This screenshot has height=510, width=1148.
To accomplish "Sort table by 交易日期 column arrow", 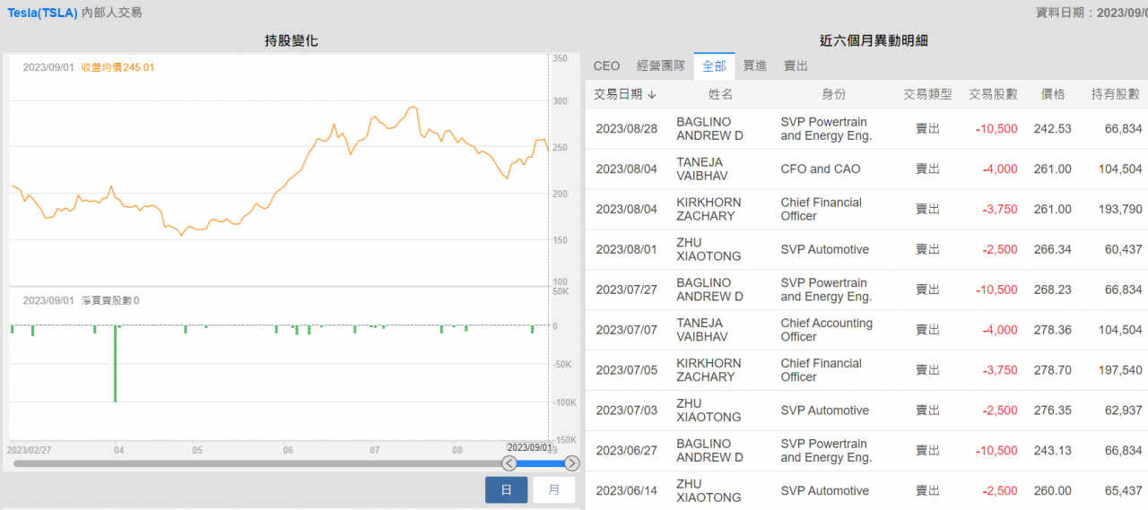I will (652, 94).
